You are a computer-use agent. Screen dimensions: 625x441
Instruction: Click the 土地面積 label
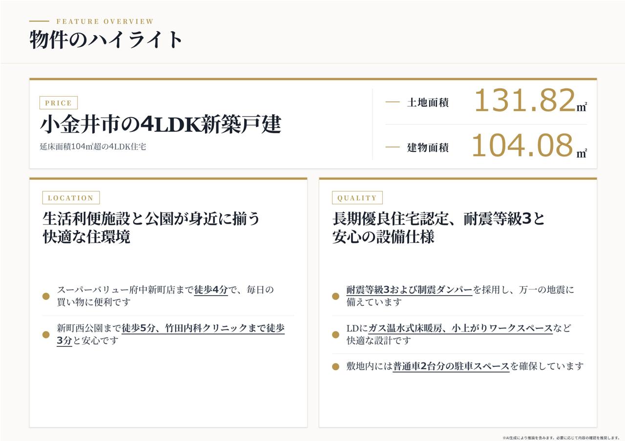pyautogui.click(x=428, y=102)
